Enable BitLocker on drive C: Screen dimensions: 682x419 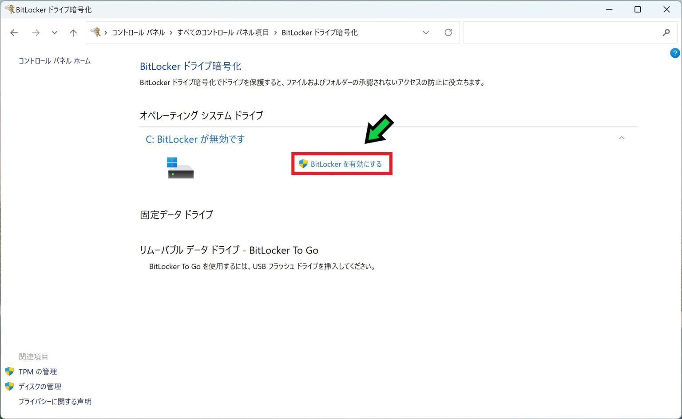345,164
